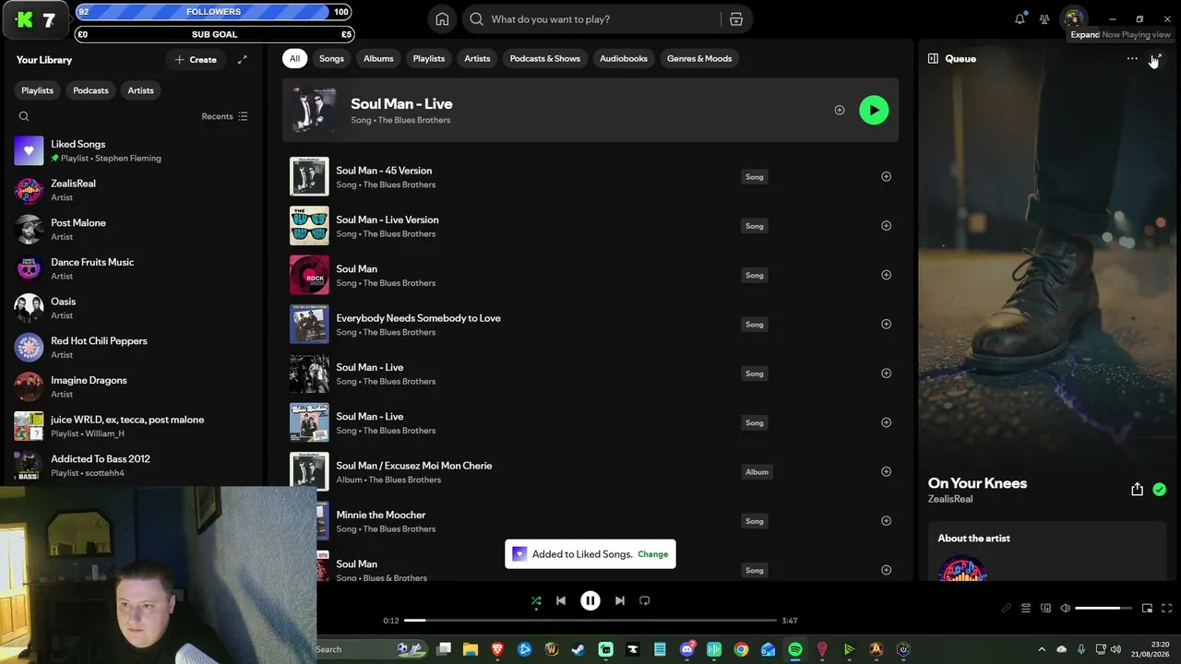Viewport: 1181px width, 664px height.
Task: Open ZealisReal artist link under On Your Knees
Action: pos(950,499)
